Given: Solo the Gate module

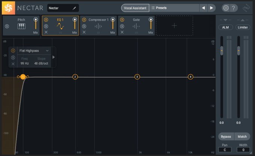Looking at the screenshot, I should point(122,26).
